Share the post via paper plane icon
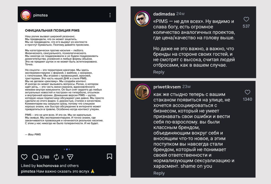This screenshot has width=271, height=184. click(x=70, y=157)
